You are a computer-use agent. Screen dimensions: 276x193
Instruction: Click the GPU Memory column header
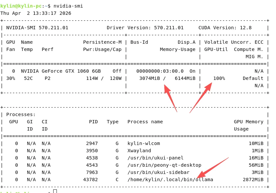[x=248, y=122]
